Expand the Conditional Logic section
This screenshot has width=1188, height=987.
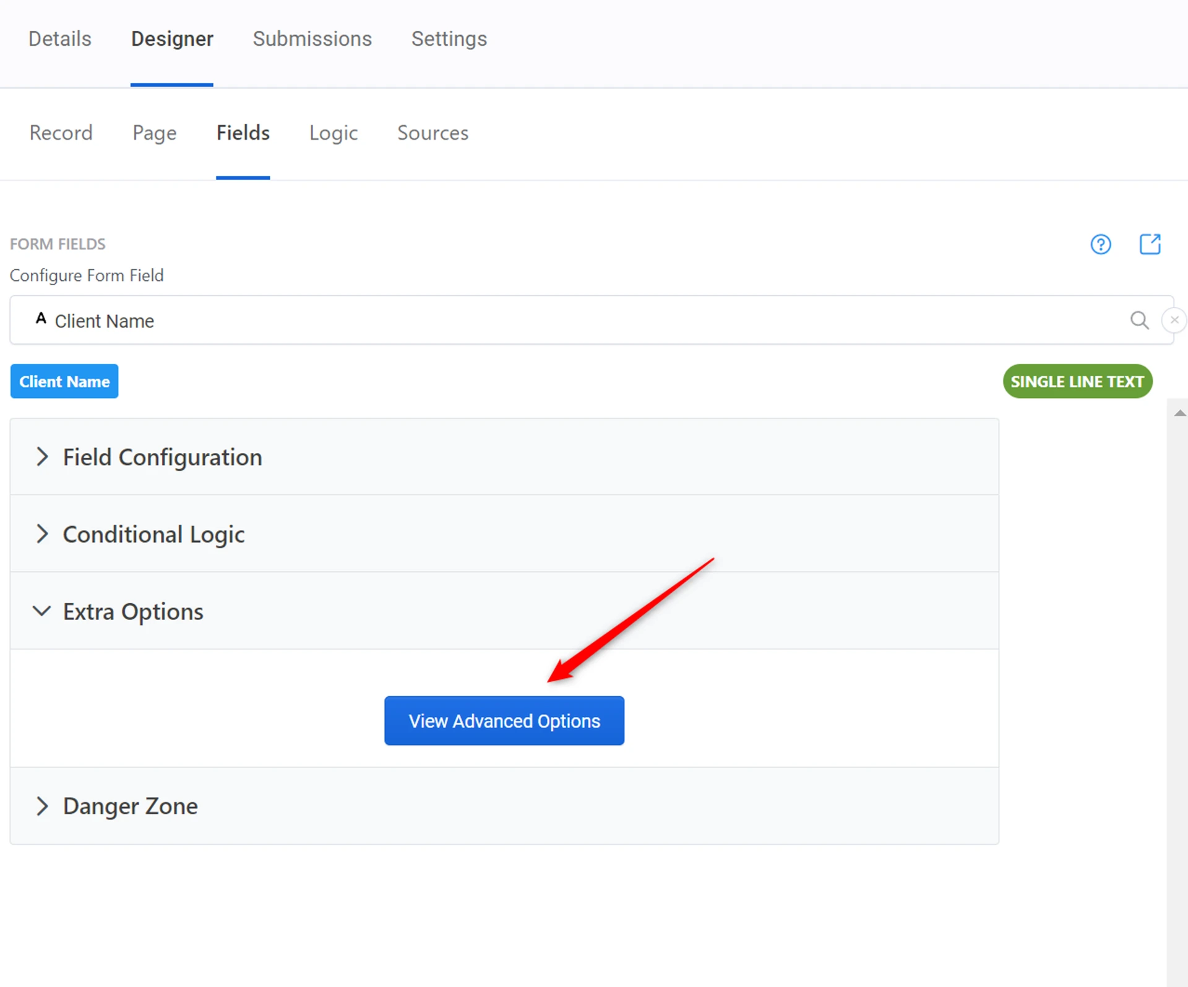[153, 534]
